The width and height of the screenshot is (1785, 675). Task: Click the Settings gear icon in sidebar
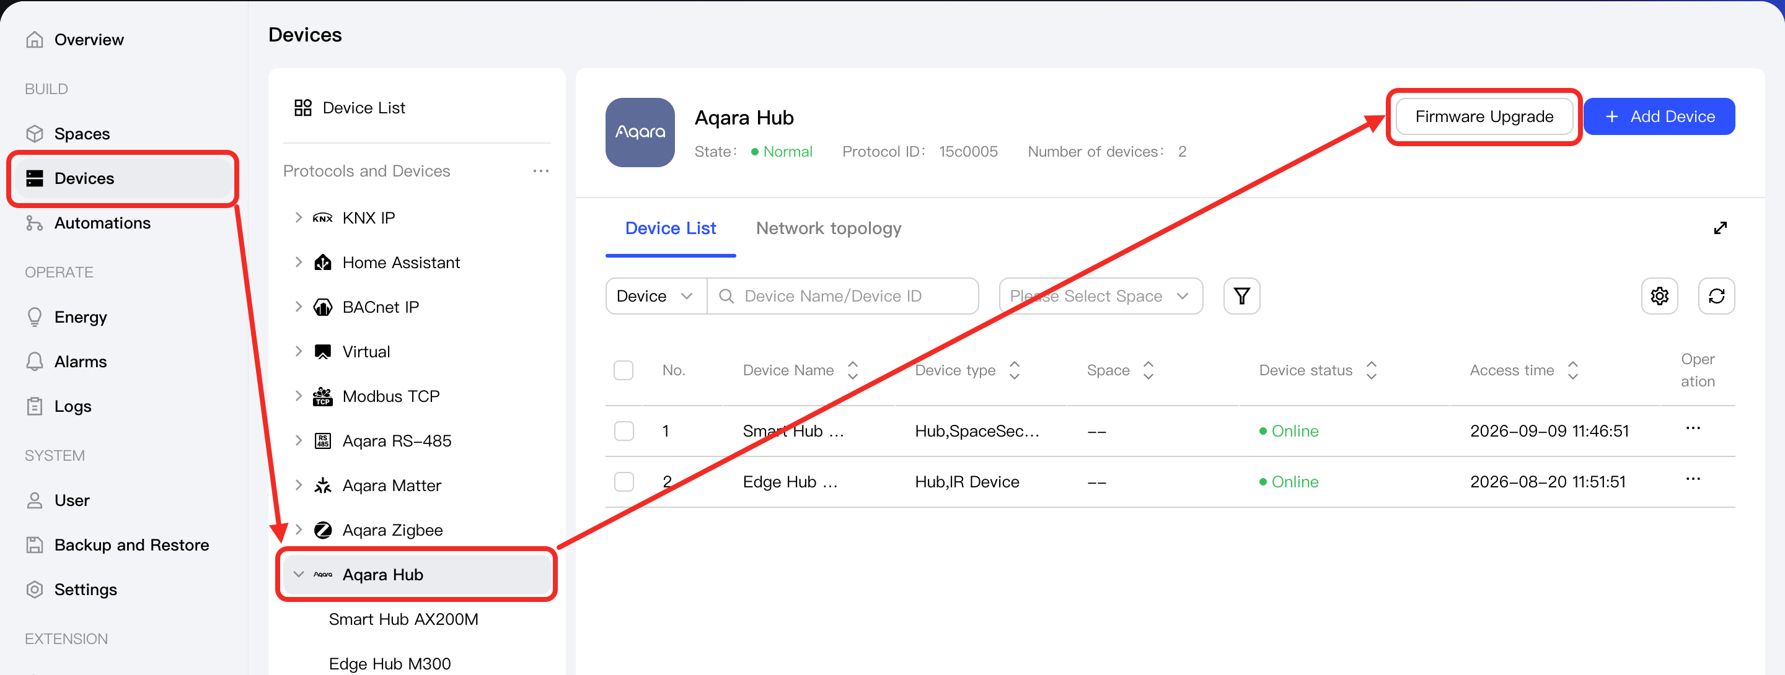(x=35, y=589)
